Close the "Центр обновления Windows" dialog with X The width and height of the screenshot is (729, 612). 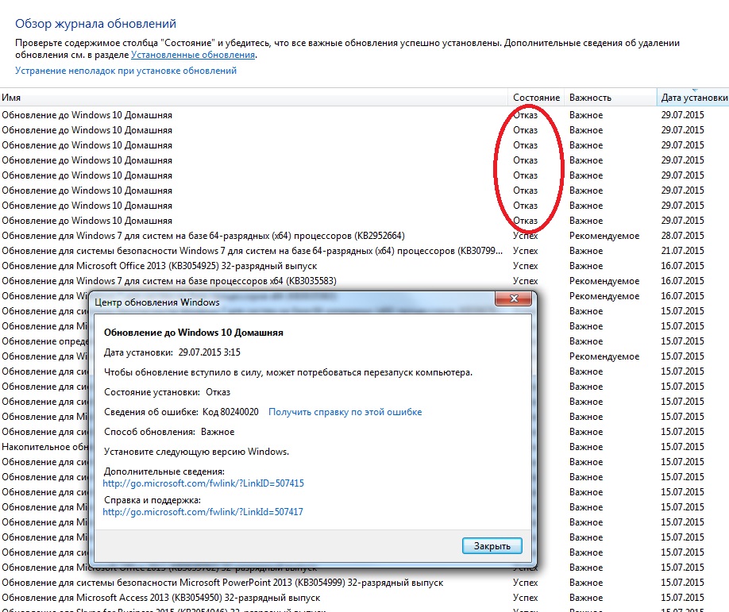[514, 298]
